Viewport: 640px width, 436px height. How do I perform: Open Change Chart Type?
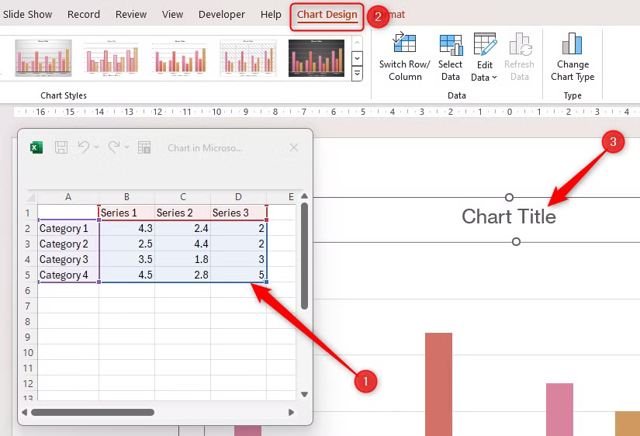point(573,57)
